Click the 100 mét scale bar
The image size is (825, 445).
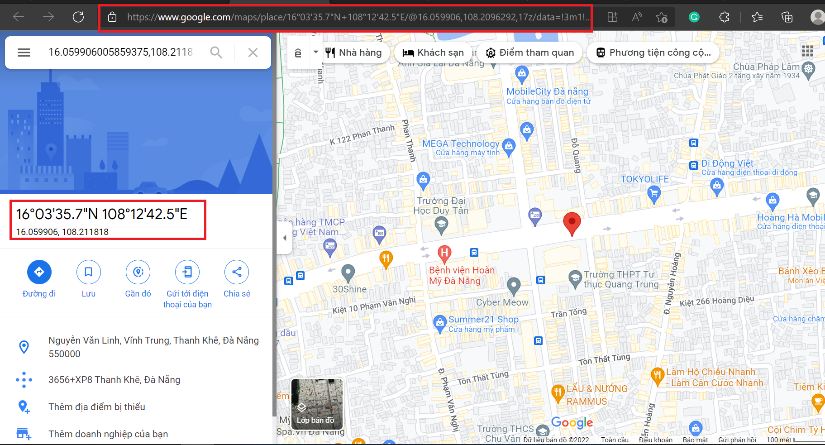795,440
